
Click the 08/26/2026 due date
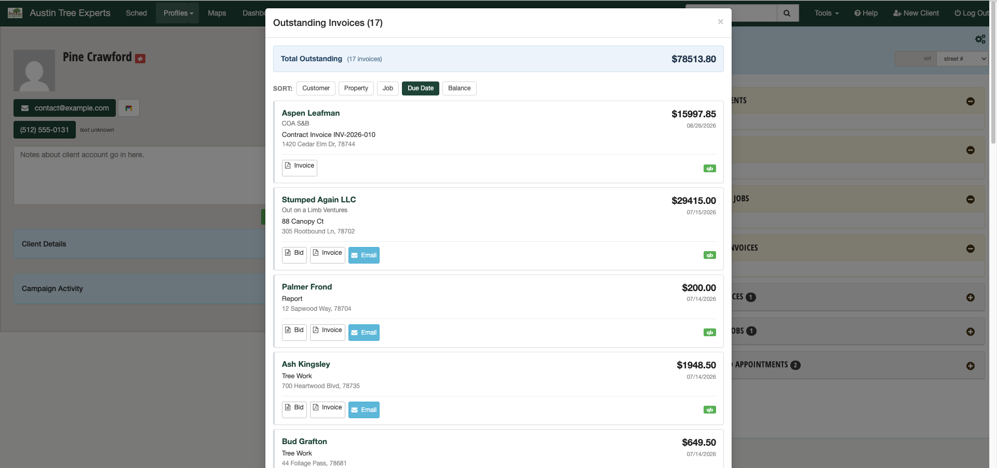pyautogui.click(x=701, y=126)
